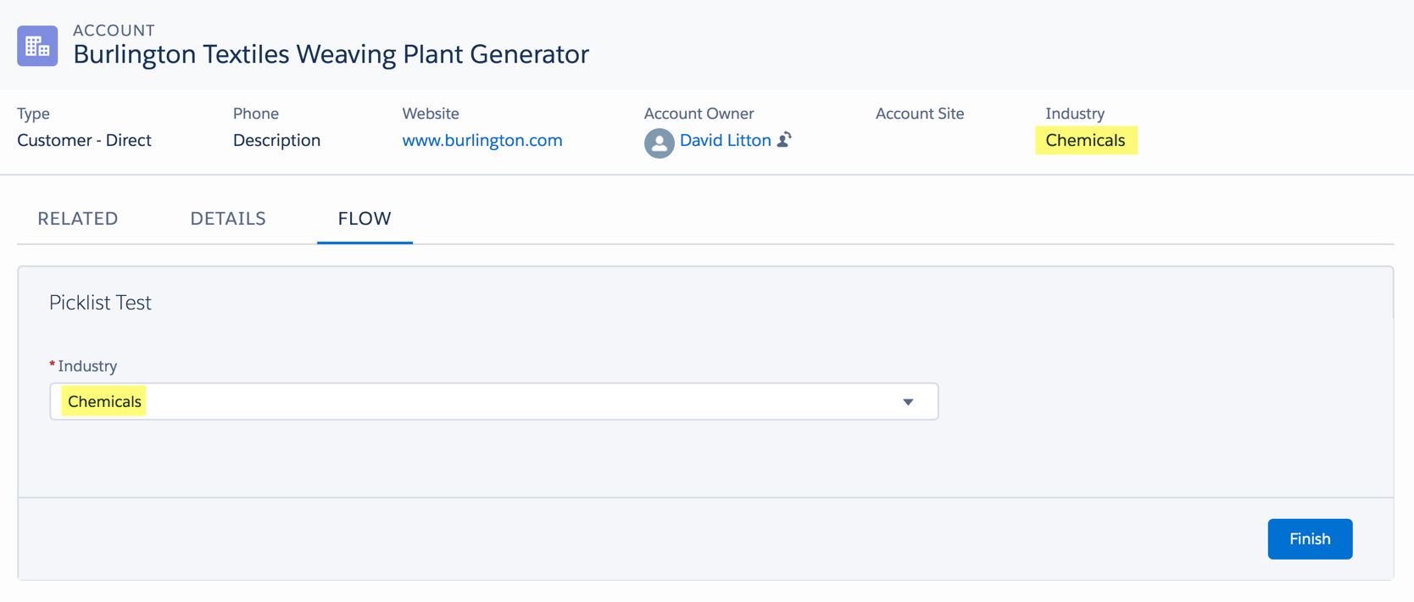Click the Burlington Textiles account title
This screenshot has width=1414, height=602.
[x=331, y=54]
